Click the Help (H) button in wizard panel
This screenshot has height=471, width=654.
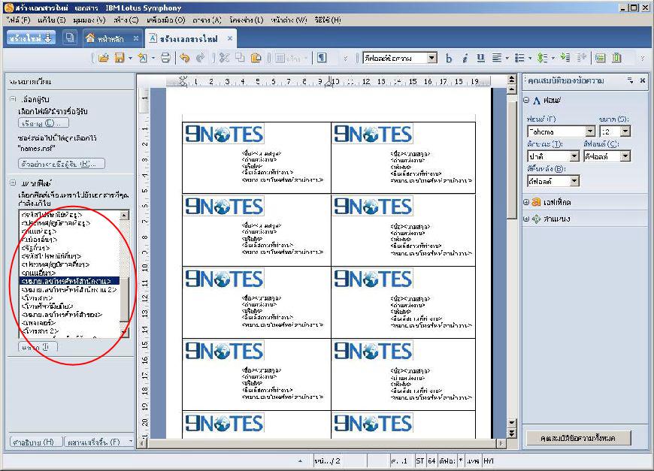click(x=36, y=442)
